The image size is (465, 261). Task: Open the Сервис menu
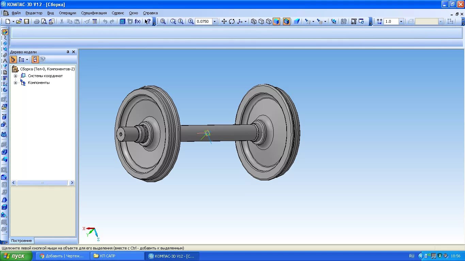click(118, 13)
